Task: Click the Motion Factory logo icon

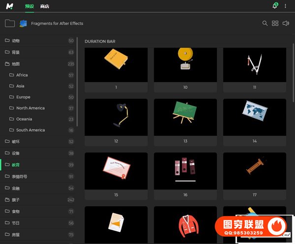Action: [10, 6]
